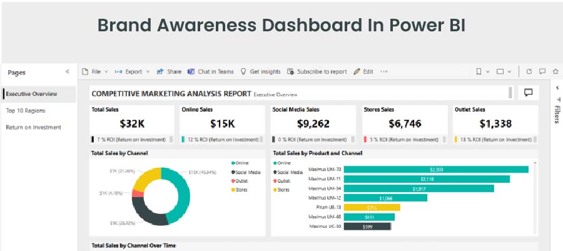Click the pencil Edit icon

coord(357,71)
